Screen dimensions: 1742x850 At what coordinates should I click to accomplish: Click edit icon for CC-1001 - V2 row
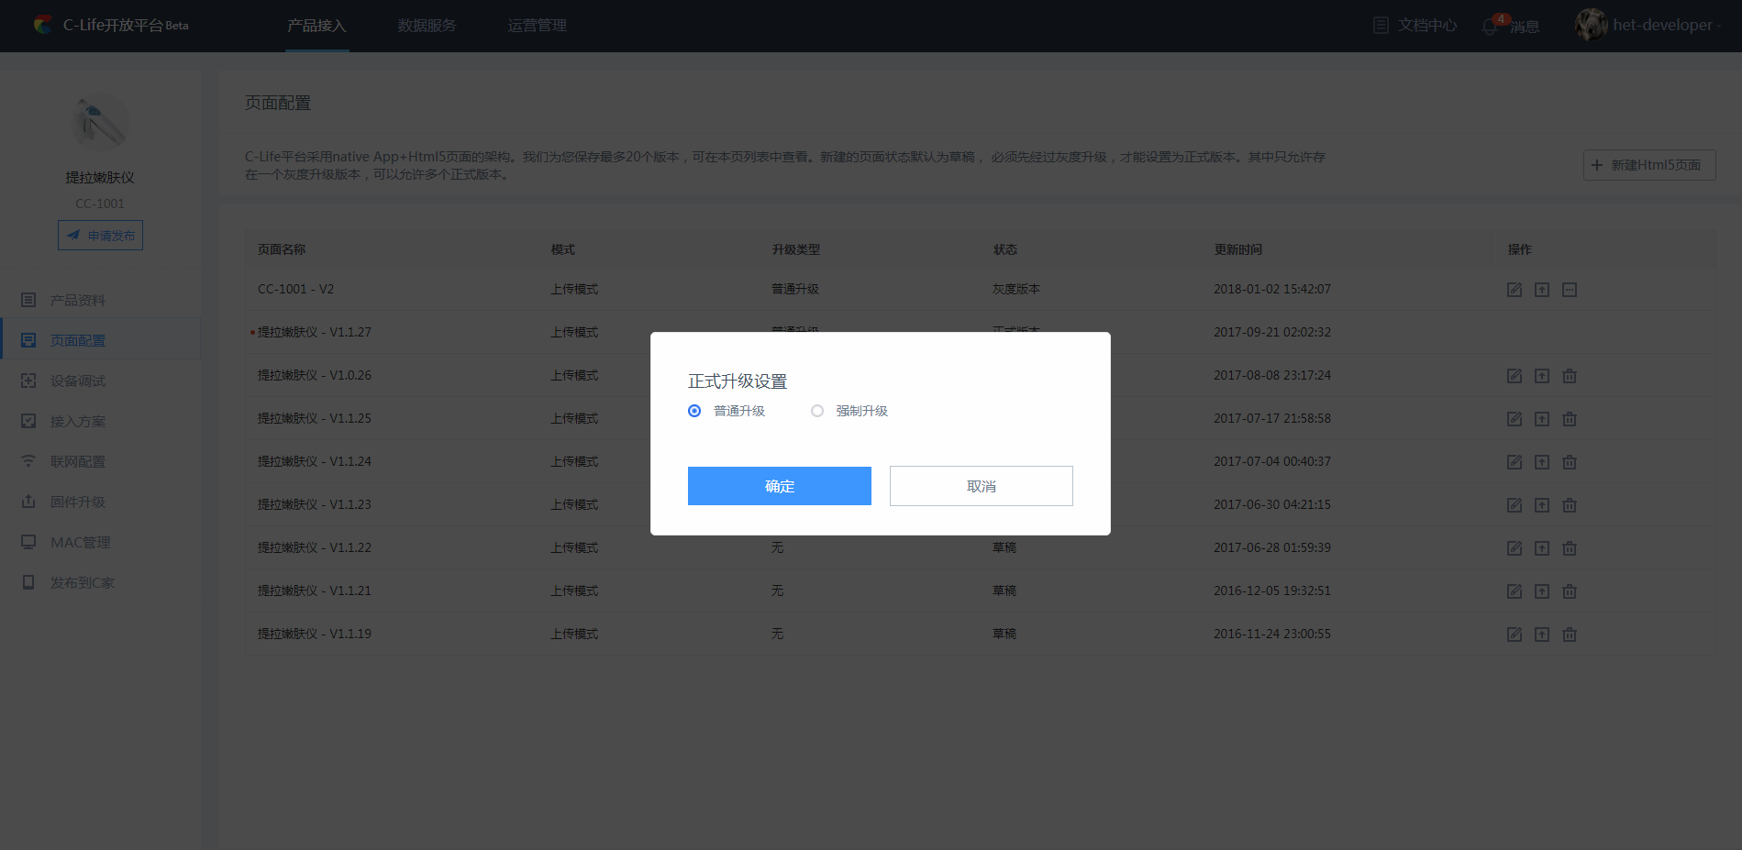1515,290
